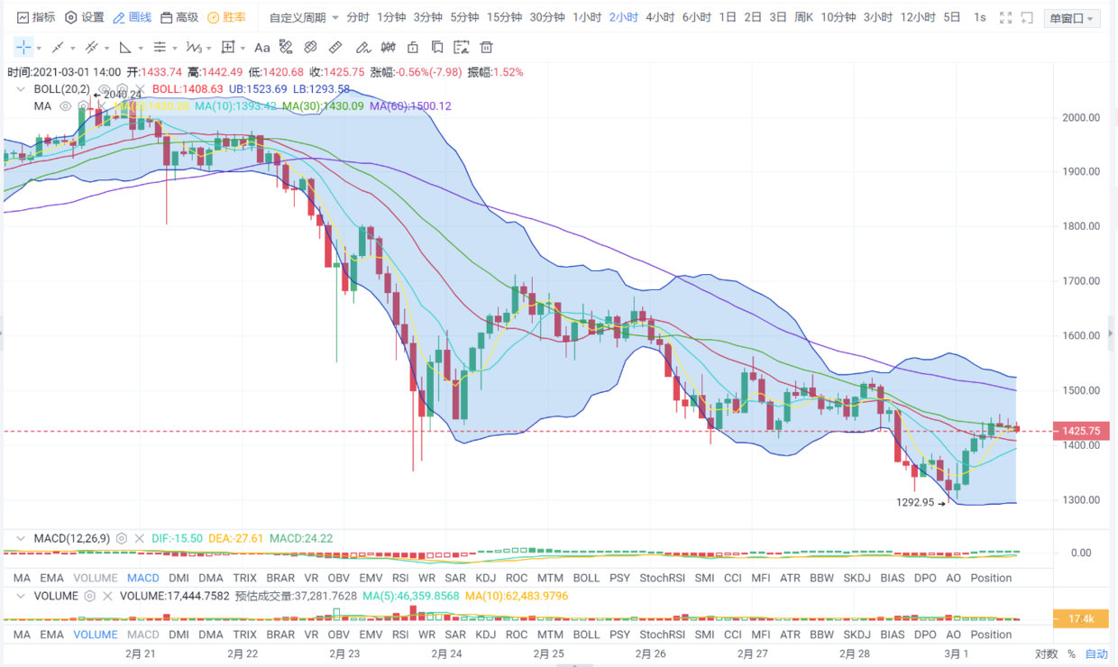The height and width of the screenshot is (667, 1118).
Task: Select the ruler measurement tool
Action: pos(335,48)
